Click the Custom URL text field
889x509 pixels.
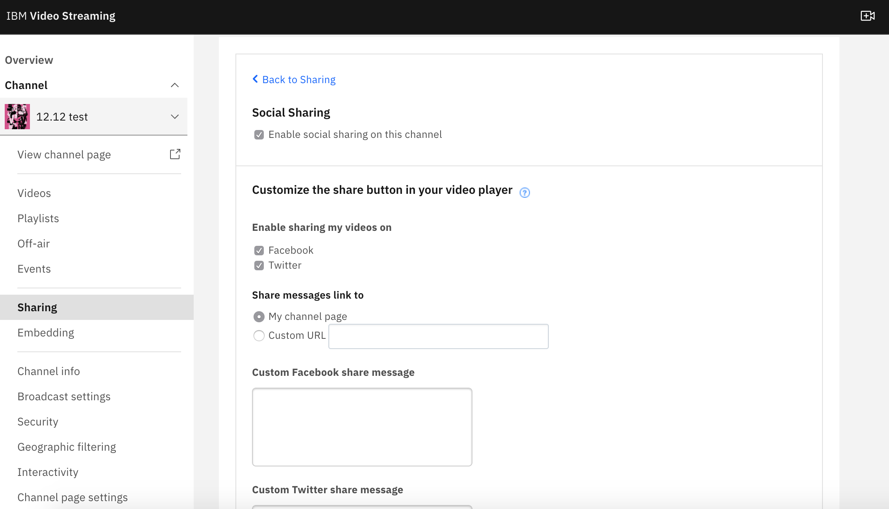click(439, 336)
